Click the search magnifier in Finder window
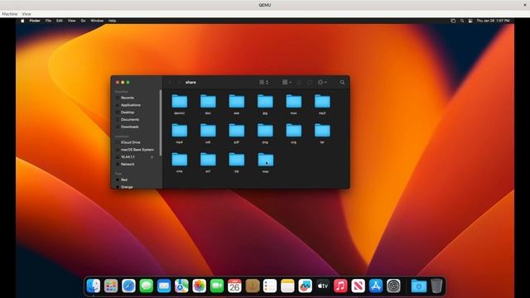The image size is (530, 298). [x=342, y=83]
